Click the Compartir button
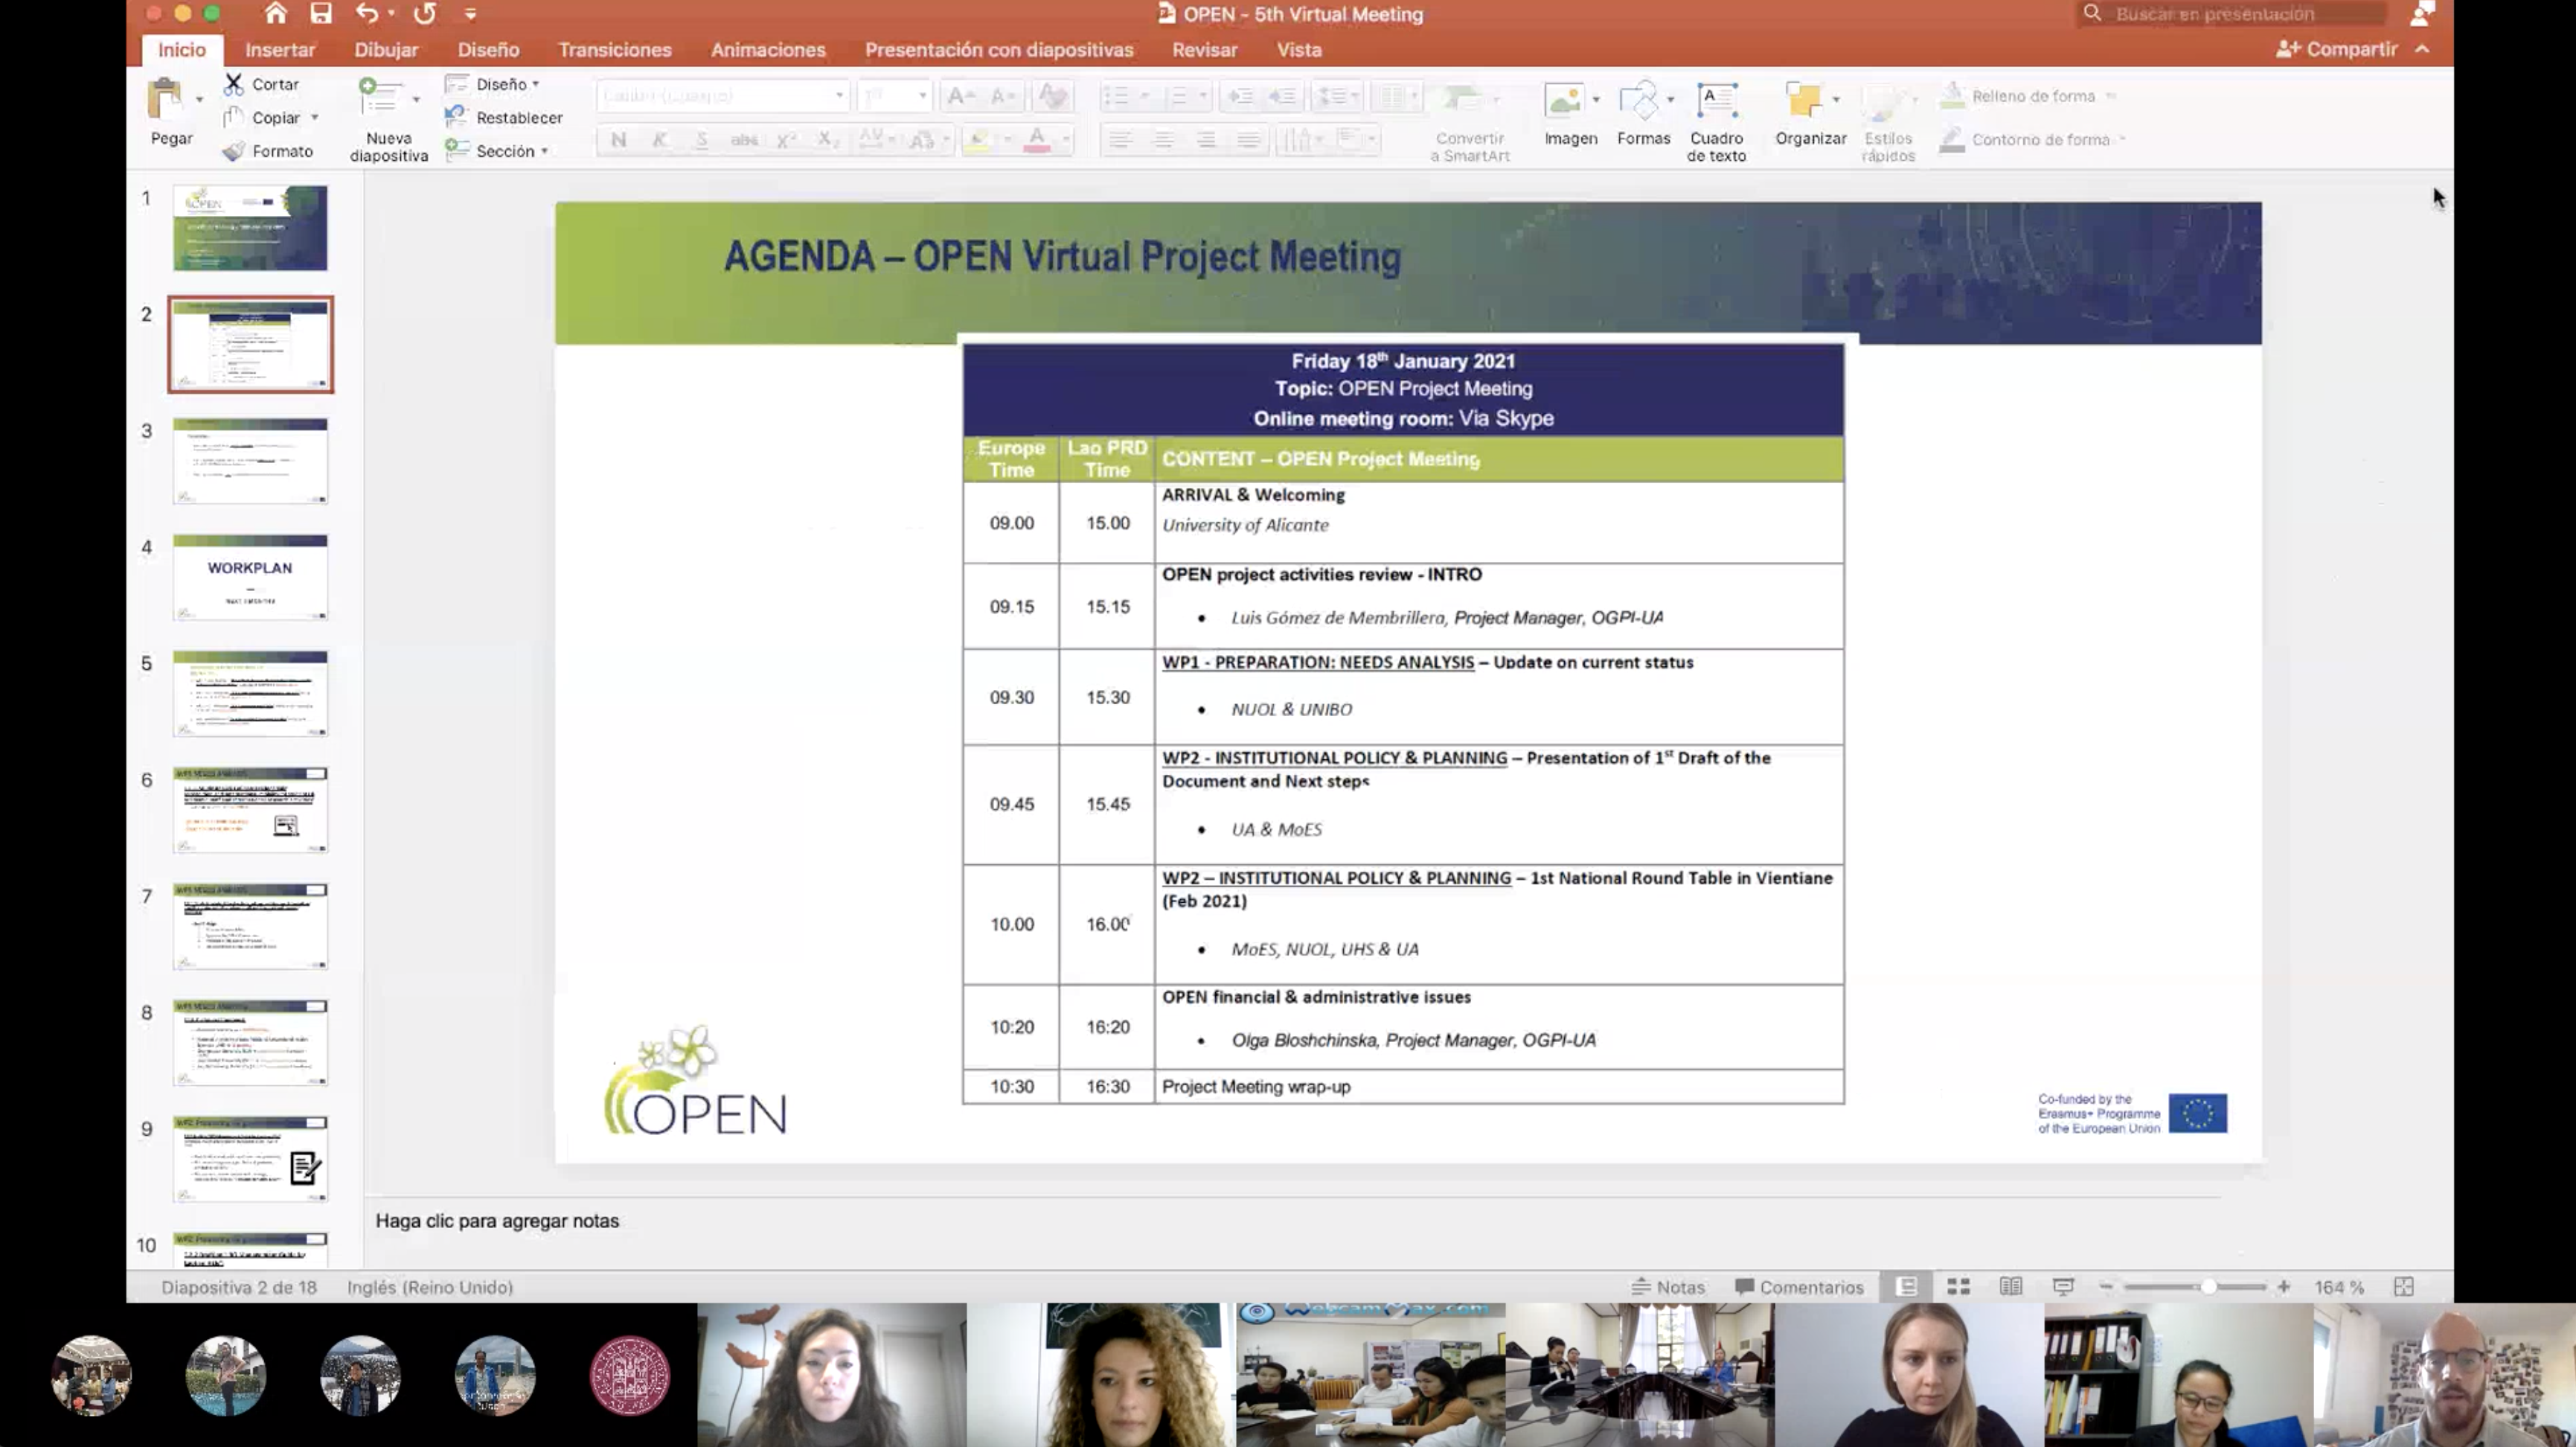 2337,49
